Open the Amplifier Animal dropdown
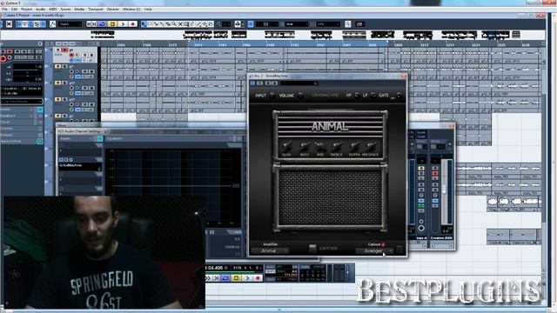The width and height of the screenshot is (557, 313). click(x=271, y=250)
